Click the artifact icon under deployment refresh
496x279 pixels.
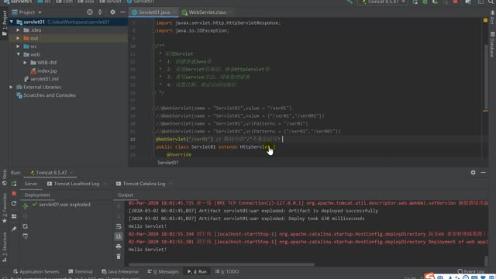click(x=26, y=236)
